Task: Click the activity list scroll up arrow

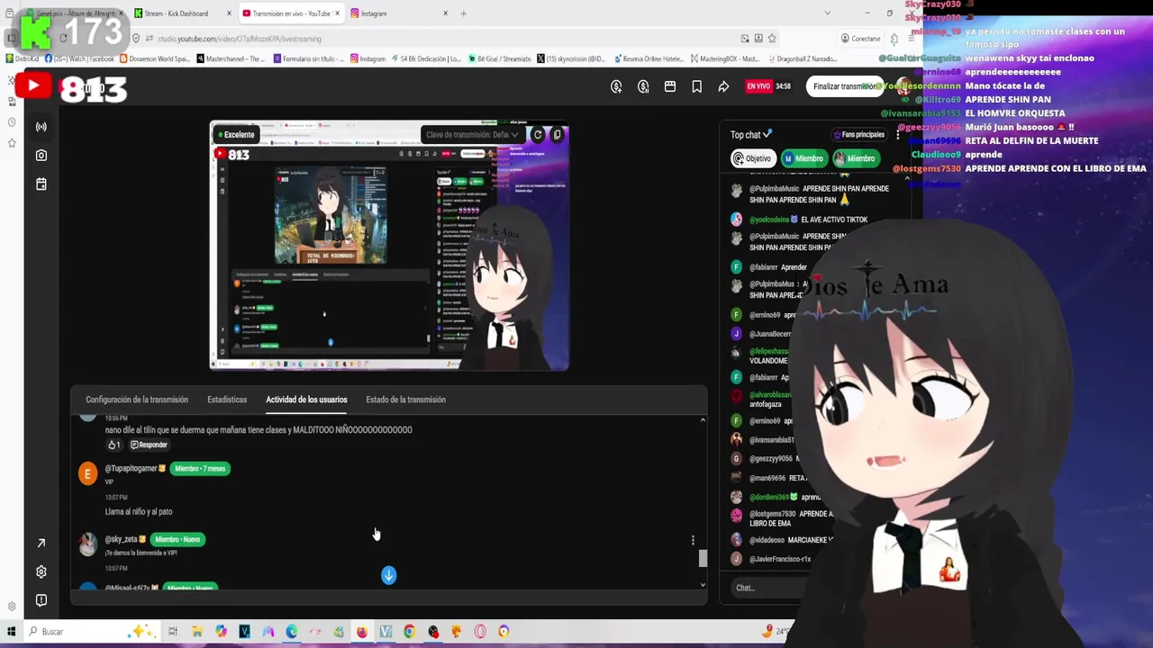Action: [x=703, y=420]
